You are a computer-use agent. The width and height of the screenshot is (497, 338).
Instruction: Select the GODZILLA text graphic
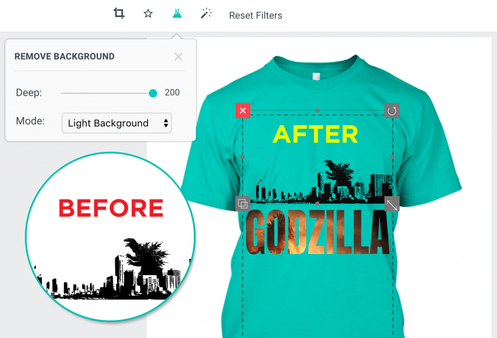(x=317, y=232)
